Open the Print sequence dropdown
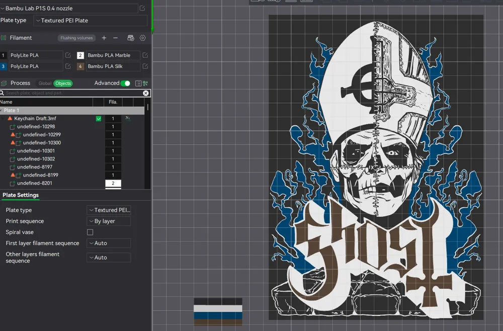The width and height of the screenshot is (503, 331). [x=109, y=221]
